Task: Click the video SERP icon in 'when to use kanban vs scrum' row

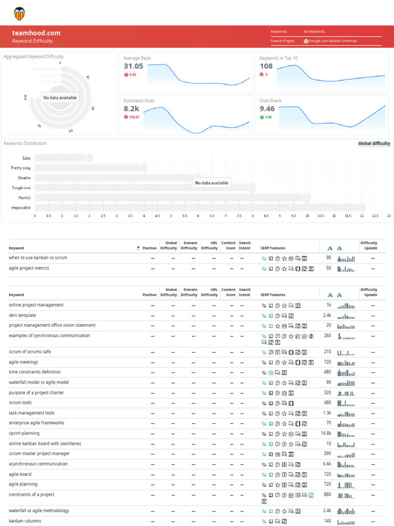Action: 304,259
